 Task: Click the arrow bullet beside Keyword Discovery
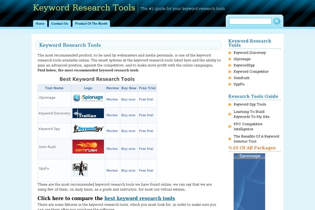pyautogui.click(x=230, y=53)
